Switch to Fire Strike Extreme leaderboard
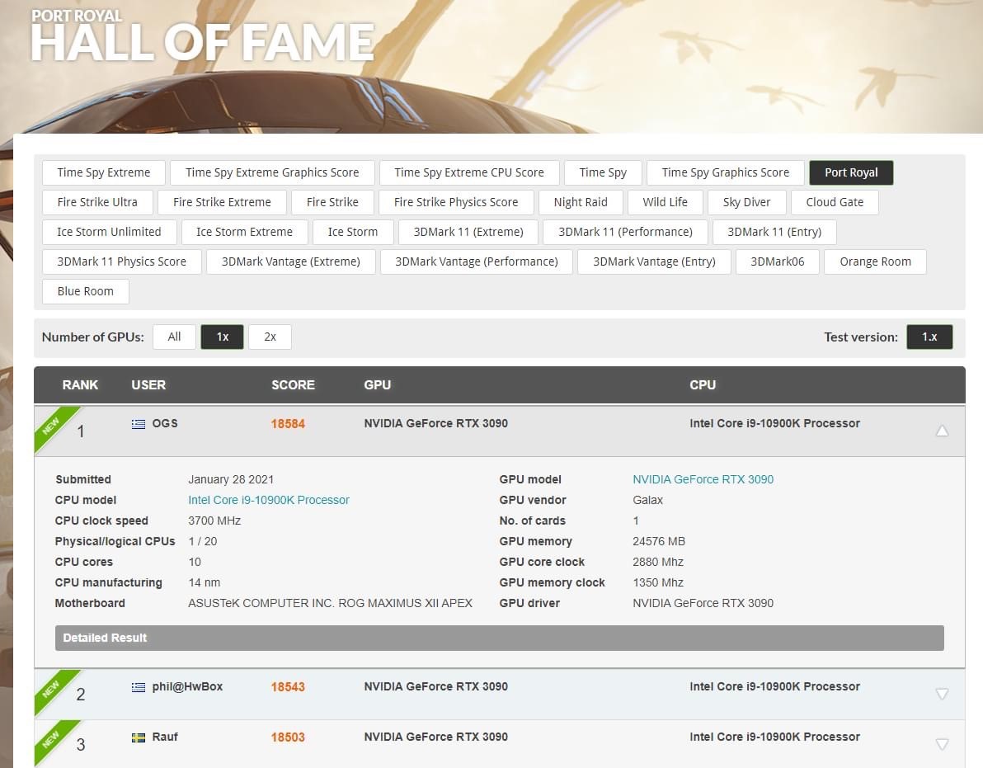The image size is (983, 768). pos(222,202)
